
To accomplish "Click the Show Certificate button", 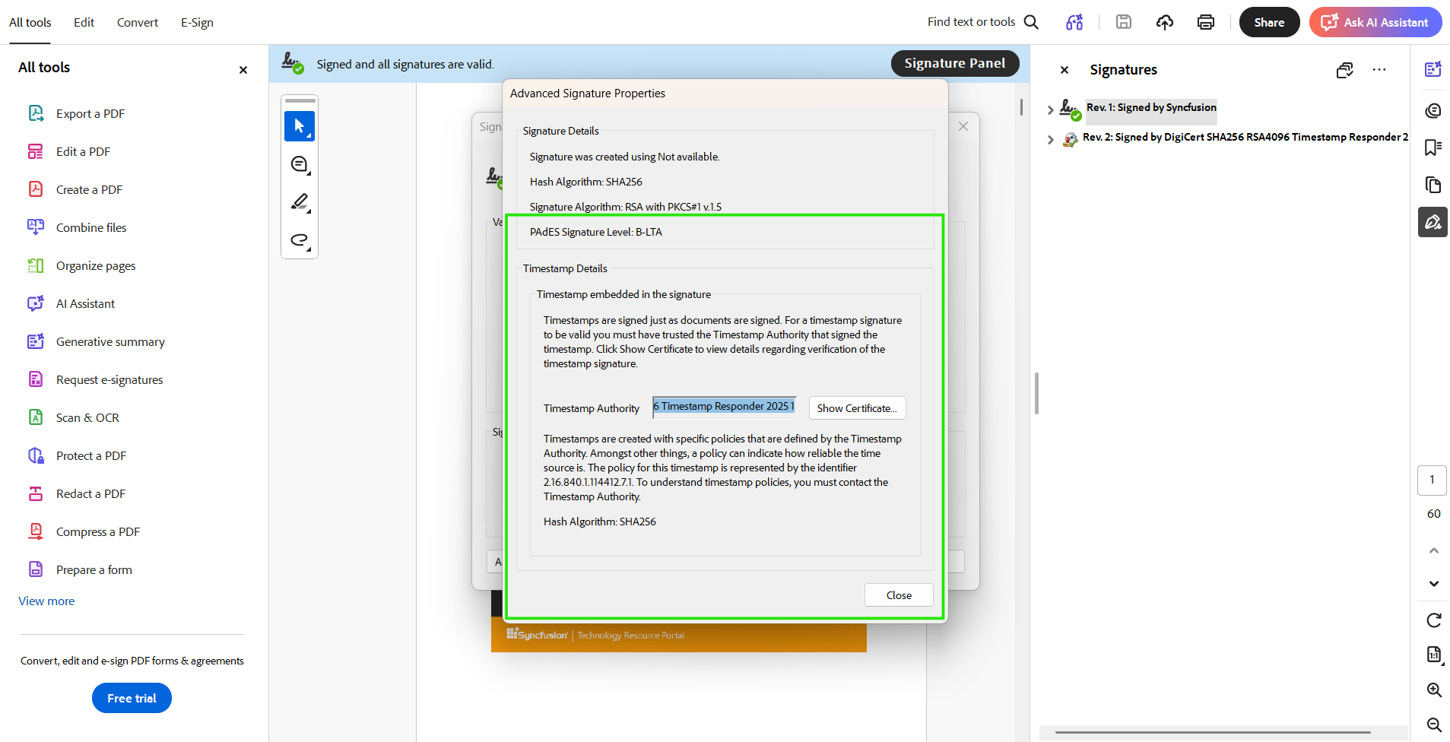I will point(857,408).
